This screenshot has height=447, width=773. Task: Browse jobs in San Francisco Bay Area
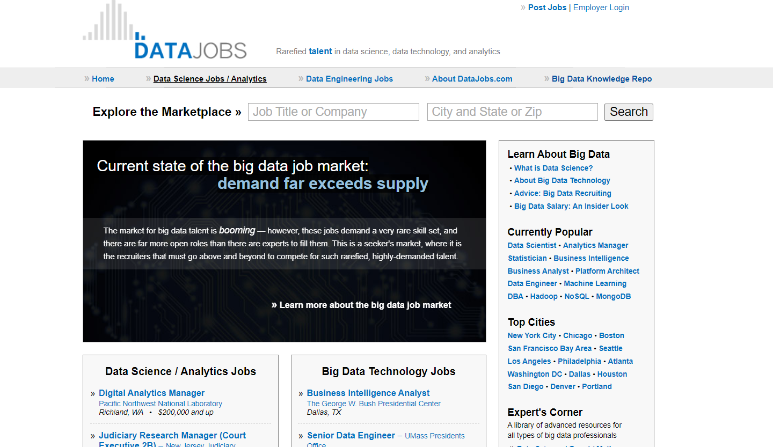550,348
